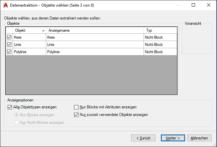This screenshot has height=147, width=217.
Task: Enable Nur Blöcke mit Attributen anzeigen
Action: [76, 107]
